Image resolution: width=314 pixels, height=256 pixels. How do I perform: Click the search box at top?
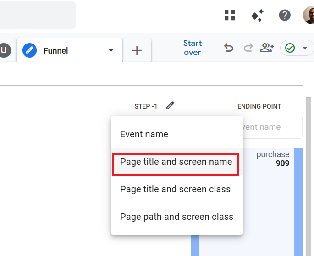point(37,15)
